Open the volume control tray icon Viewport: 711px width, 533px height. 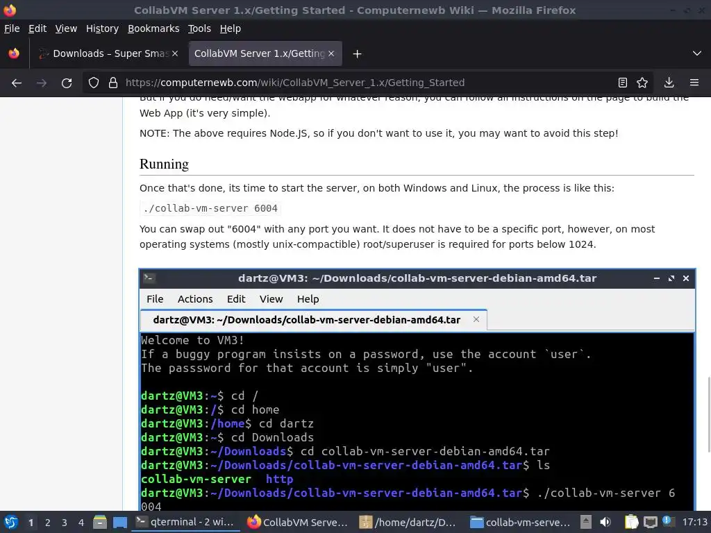click(605, 522)
